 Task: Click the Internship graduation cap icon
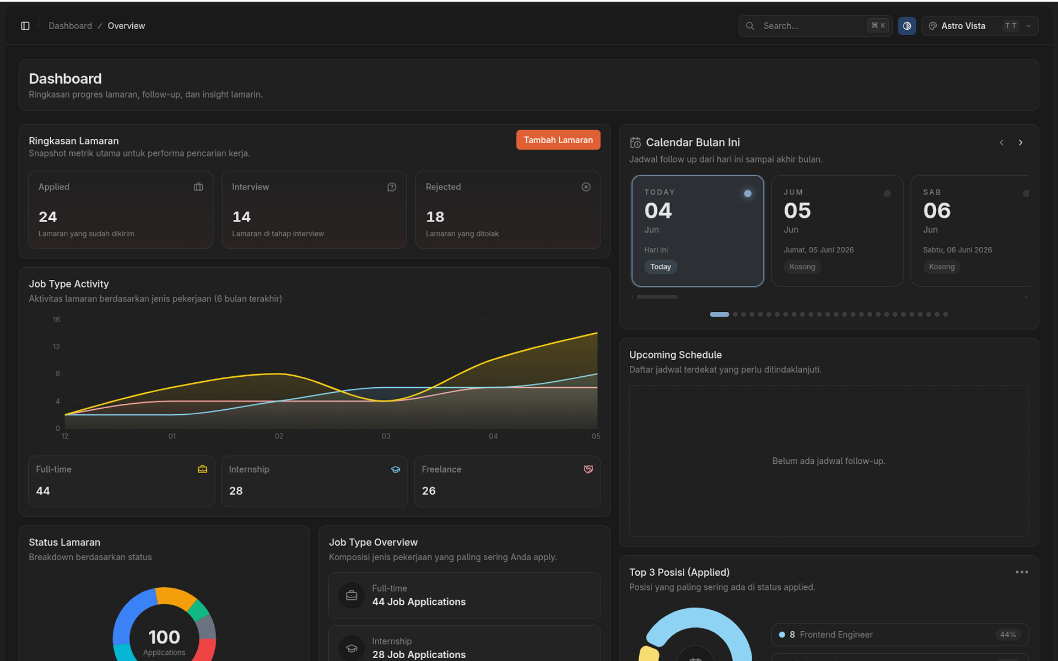396,469
